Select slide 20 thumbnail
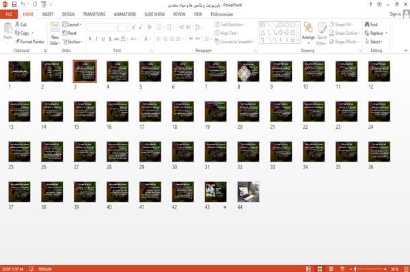 pyautogui.click(x=249, y=111)
